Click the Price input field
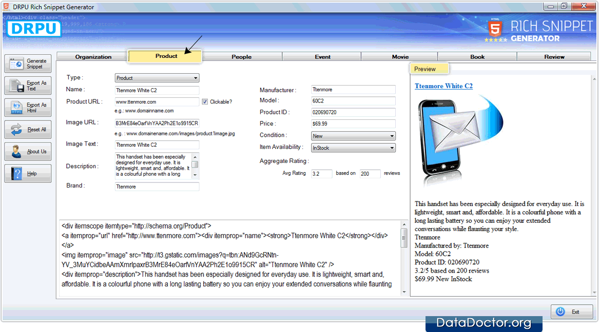Screen dimensions: 599x332 tap(353, 124)
